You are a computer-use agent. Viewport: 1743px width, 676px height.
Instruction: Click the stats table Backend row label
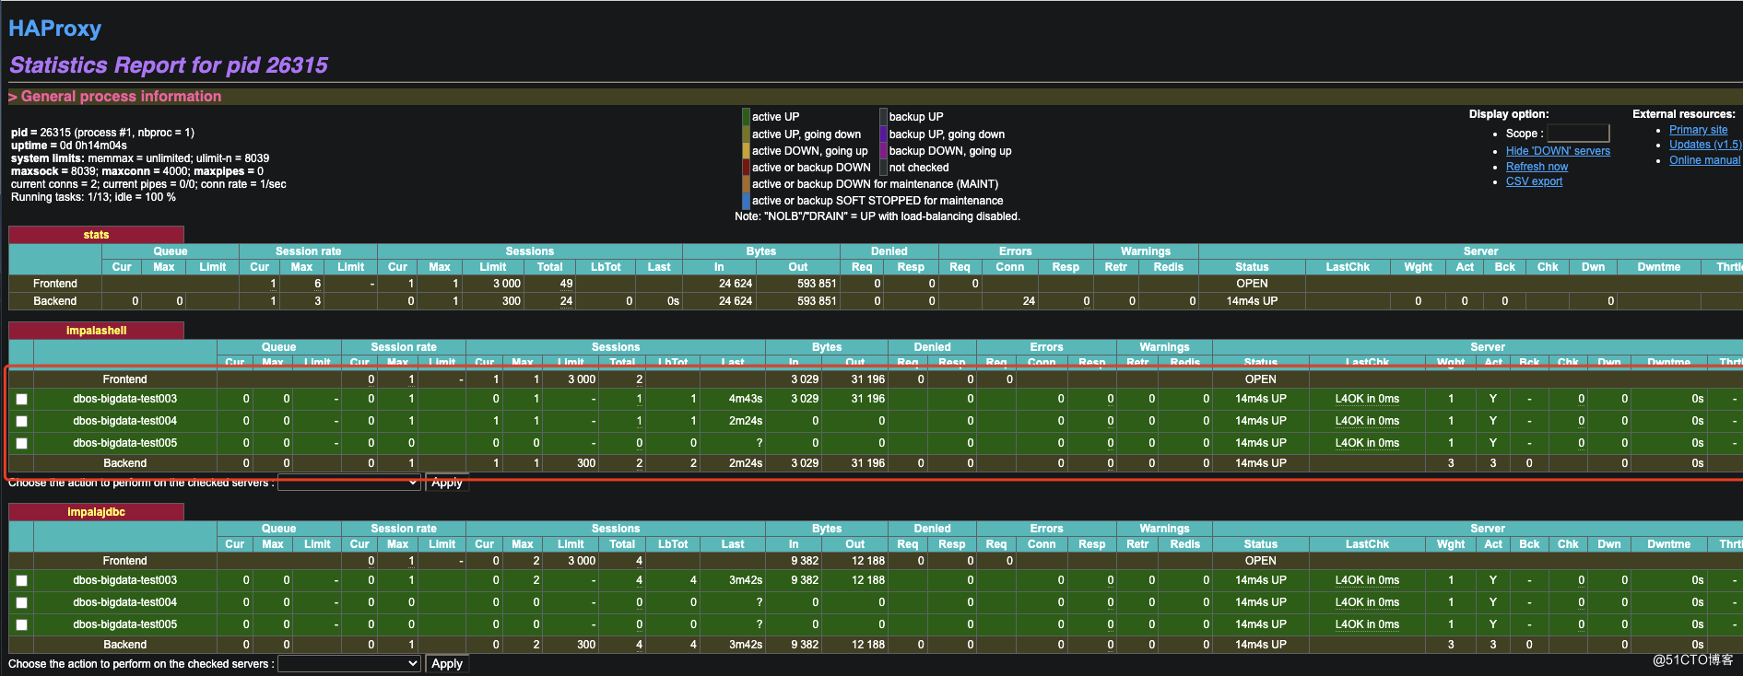click(55, 301)
